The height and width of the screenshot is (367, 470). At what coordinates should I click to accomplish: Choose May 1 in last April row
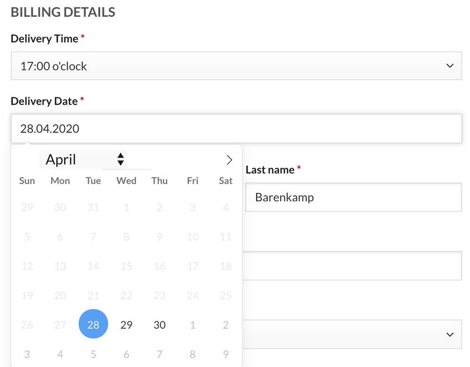pyautogui.click(x=193, y=325)
